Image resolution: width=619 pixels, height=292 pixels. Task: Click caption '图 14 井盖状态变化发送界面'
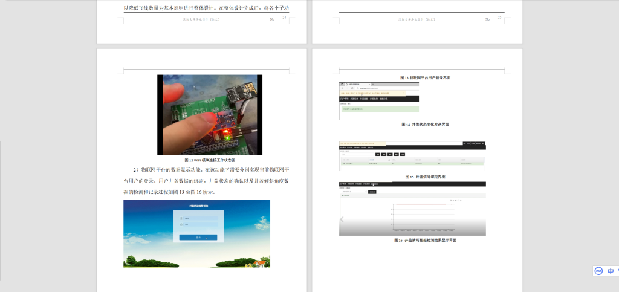coord(425,125)
